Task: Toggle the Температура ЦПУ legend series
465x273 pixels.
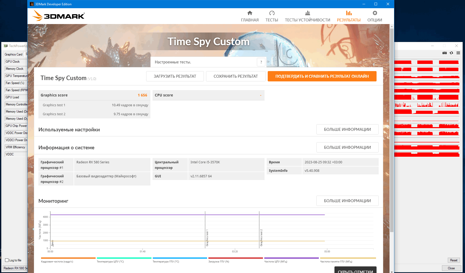Action: (x=124, y=260)
